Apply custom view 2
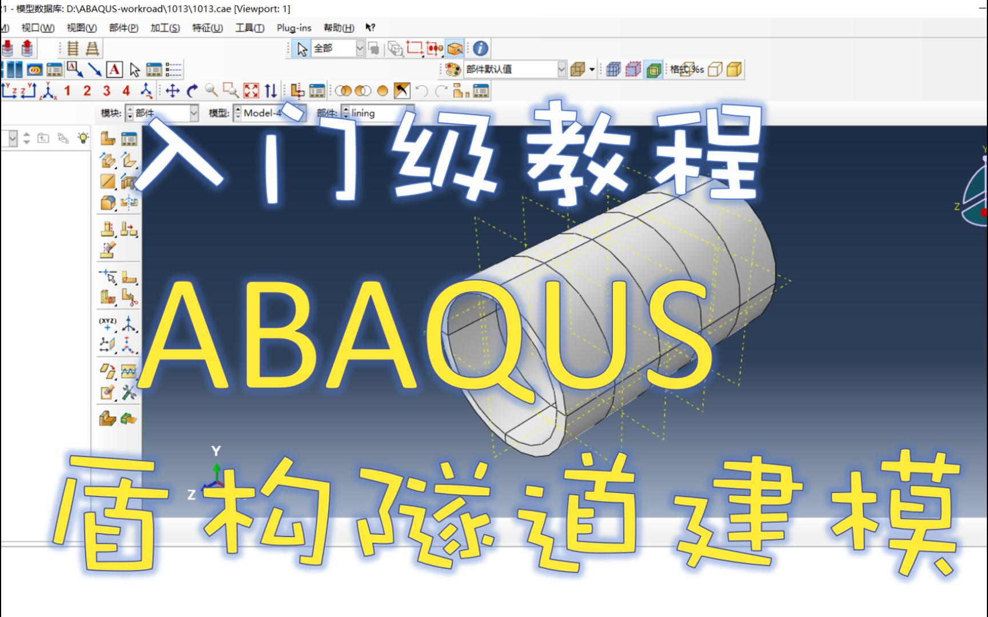 click(x=87, y=91)
